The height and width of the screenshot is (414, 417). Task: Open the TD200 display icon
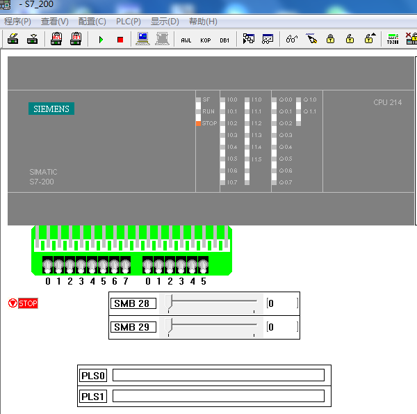pos(393,39)
